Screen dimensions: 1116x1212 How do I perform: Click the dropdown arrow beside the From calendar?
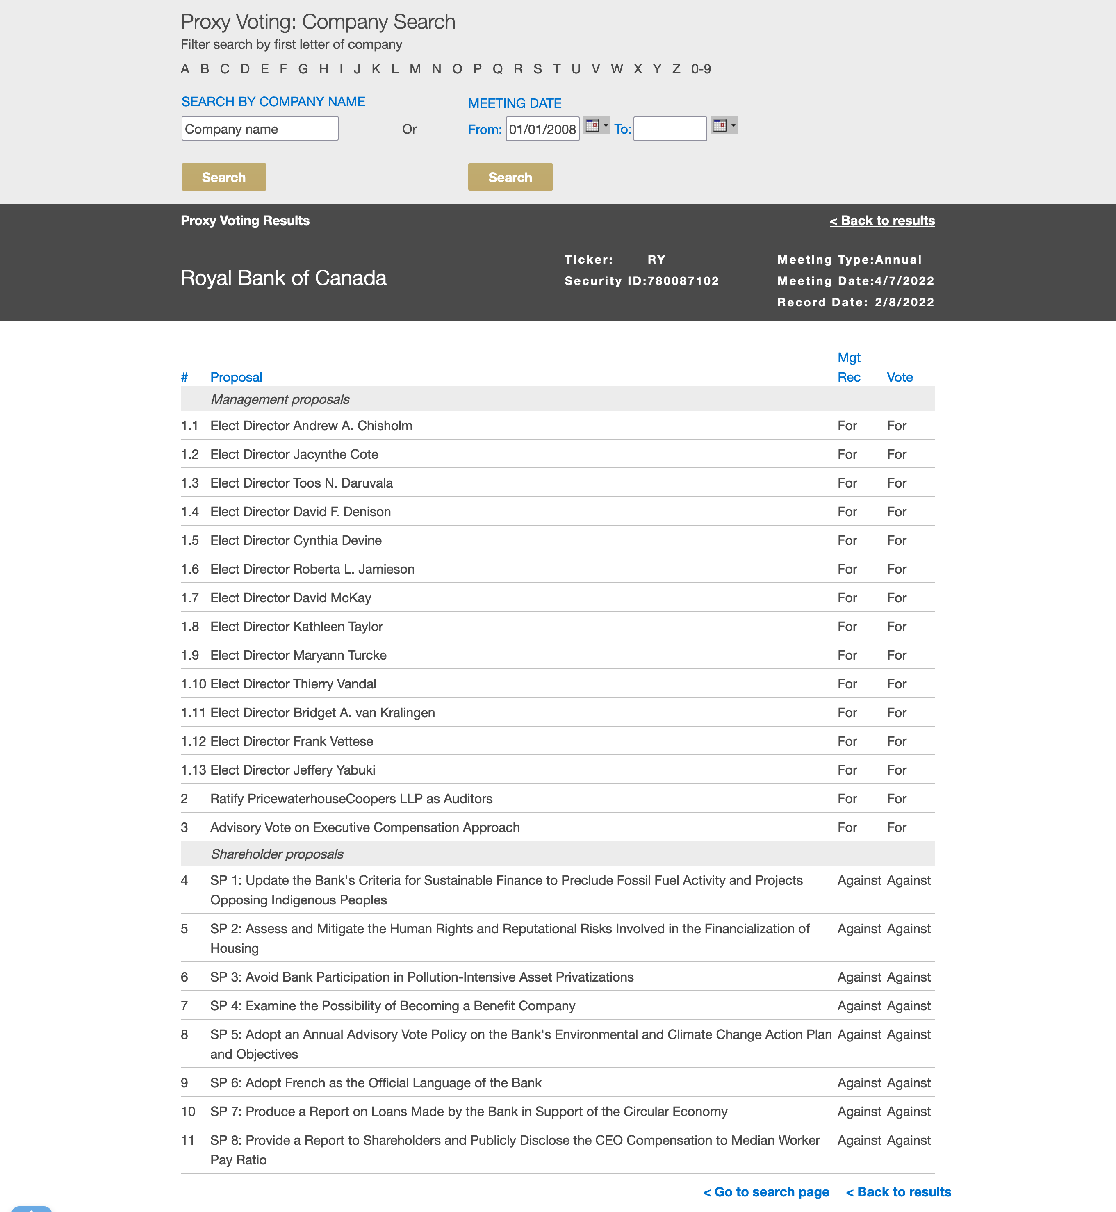coord(606,125)
